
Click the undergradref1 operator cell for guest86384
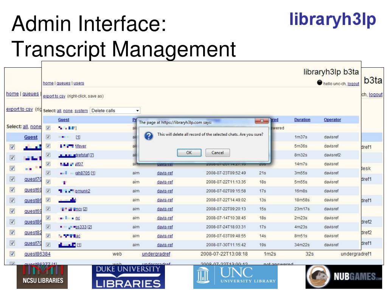pos(356,254)
